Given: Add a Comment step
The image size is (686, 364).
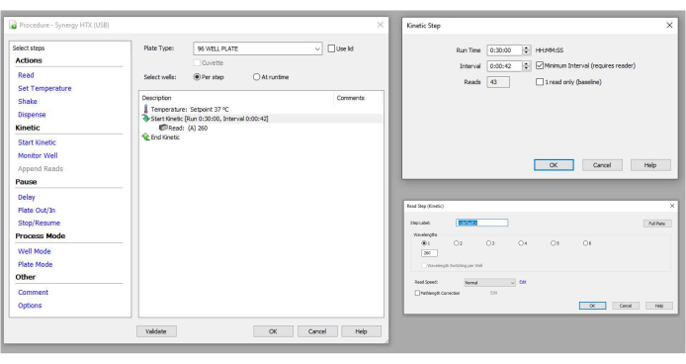Looking at the screenshot, I should click(x=34, y=293).
